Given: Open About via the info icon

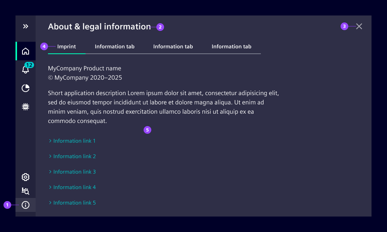Looking at the screenshot, I should 26,205.
